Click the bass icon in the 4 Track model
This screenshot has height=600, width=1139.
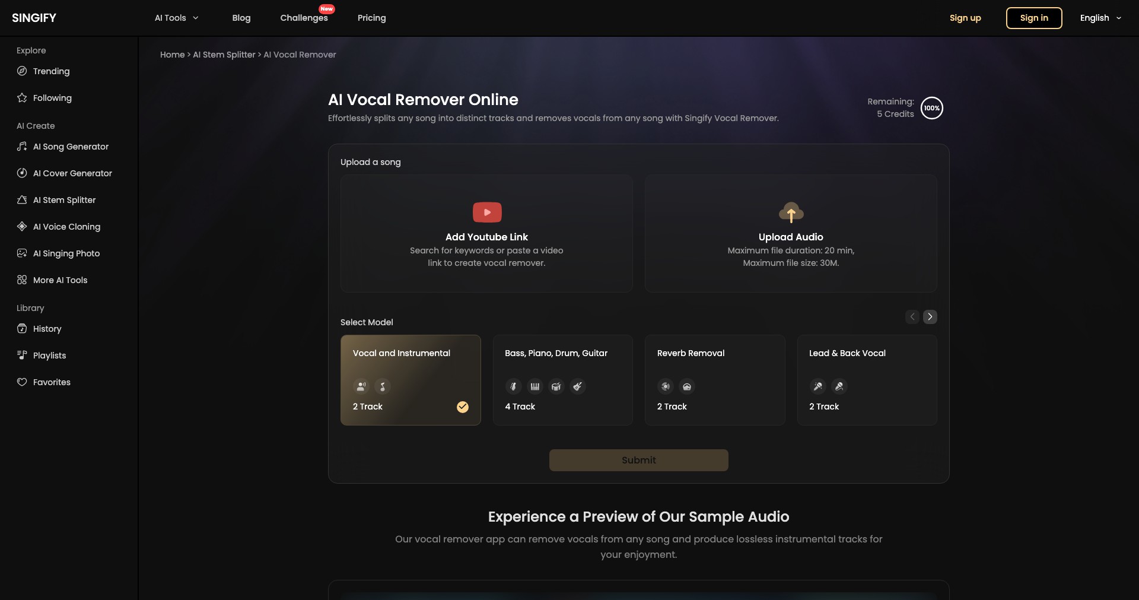pyautogui.click(x=513, y=387)
